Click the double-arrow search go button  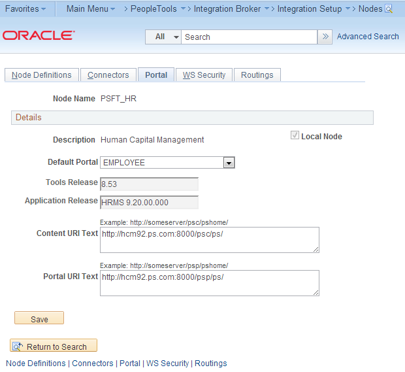coord(325,37)
